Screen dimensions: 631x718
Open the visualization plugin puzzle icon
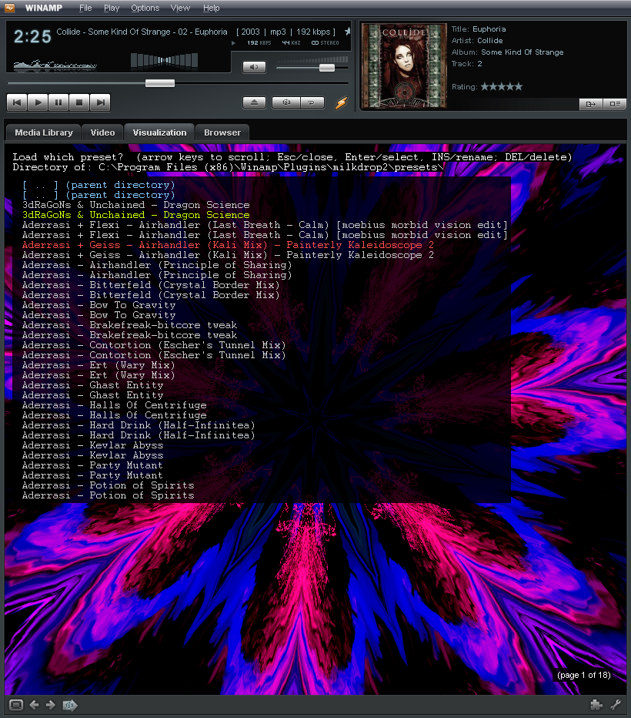click(596, 705)
